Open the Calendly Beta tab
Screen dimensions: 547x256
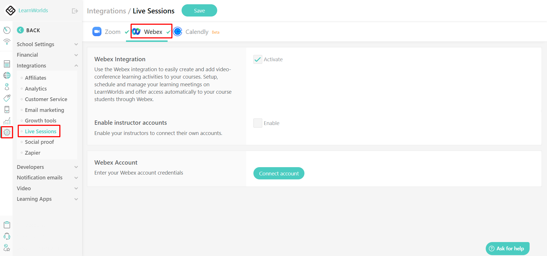[x=197, y=32]
